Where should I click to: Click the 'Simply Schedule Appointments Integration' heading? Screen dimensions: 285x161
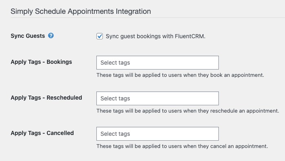coord(81,11)
